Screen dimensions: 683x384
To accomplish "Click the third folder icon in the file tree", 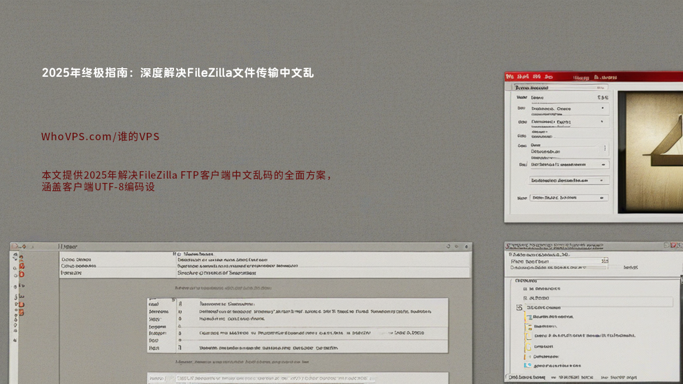I will (x=529, y=336).
